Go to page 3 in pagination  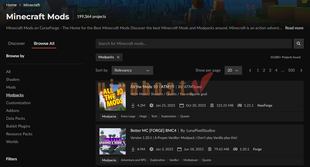click(270, 71)
